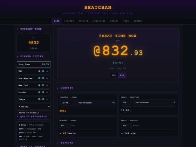Screen dimensions: 196x147
Task: Click the Los Angeles pinned city row
Action: tap(34, 78)
